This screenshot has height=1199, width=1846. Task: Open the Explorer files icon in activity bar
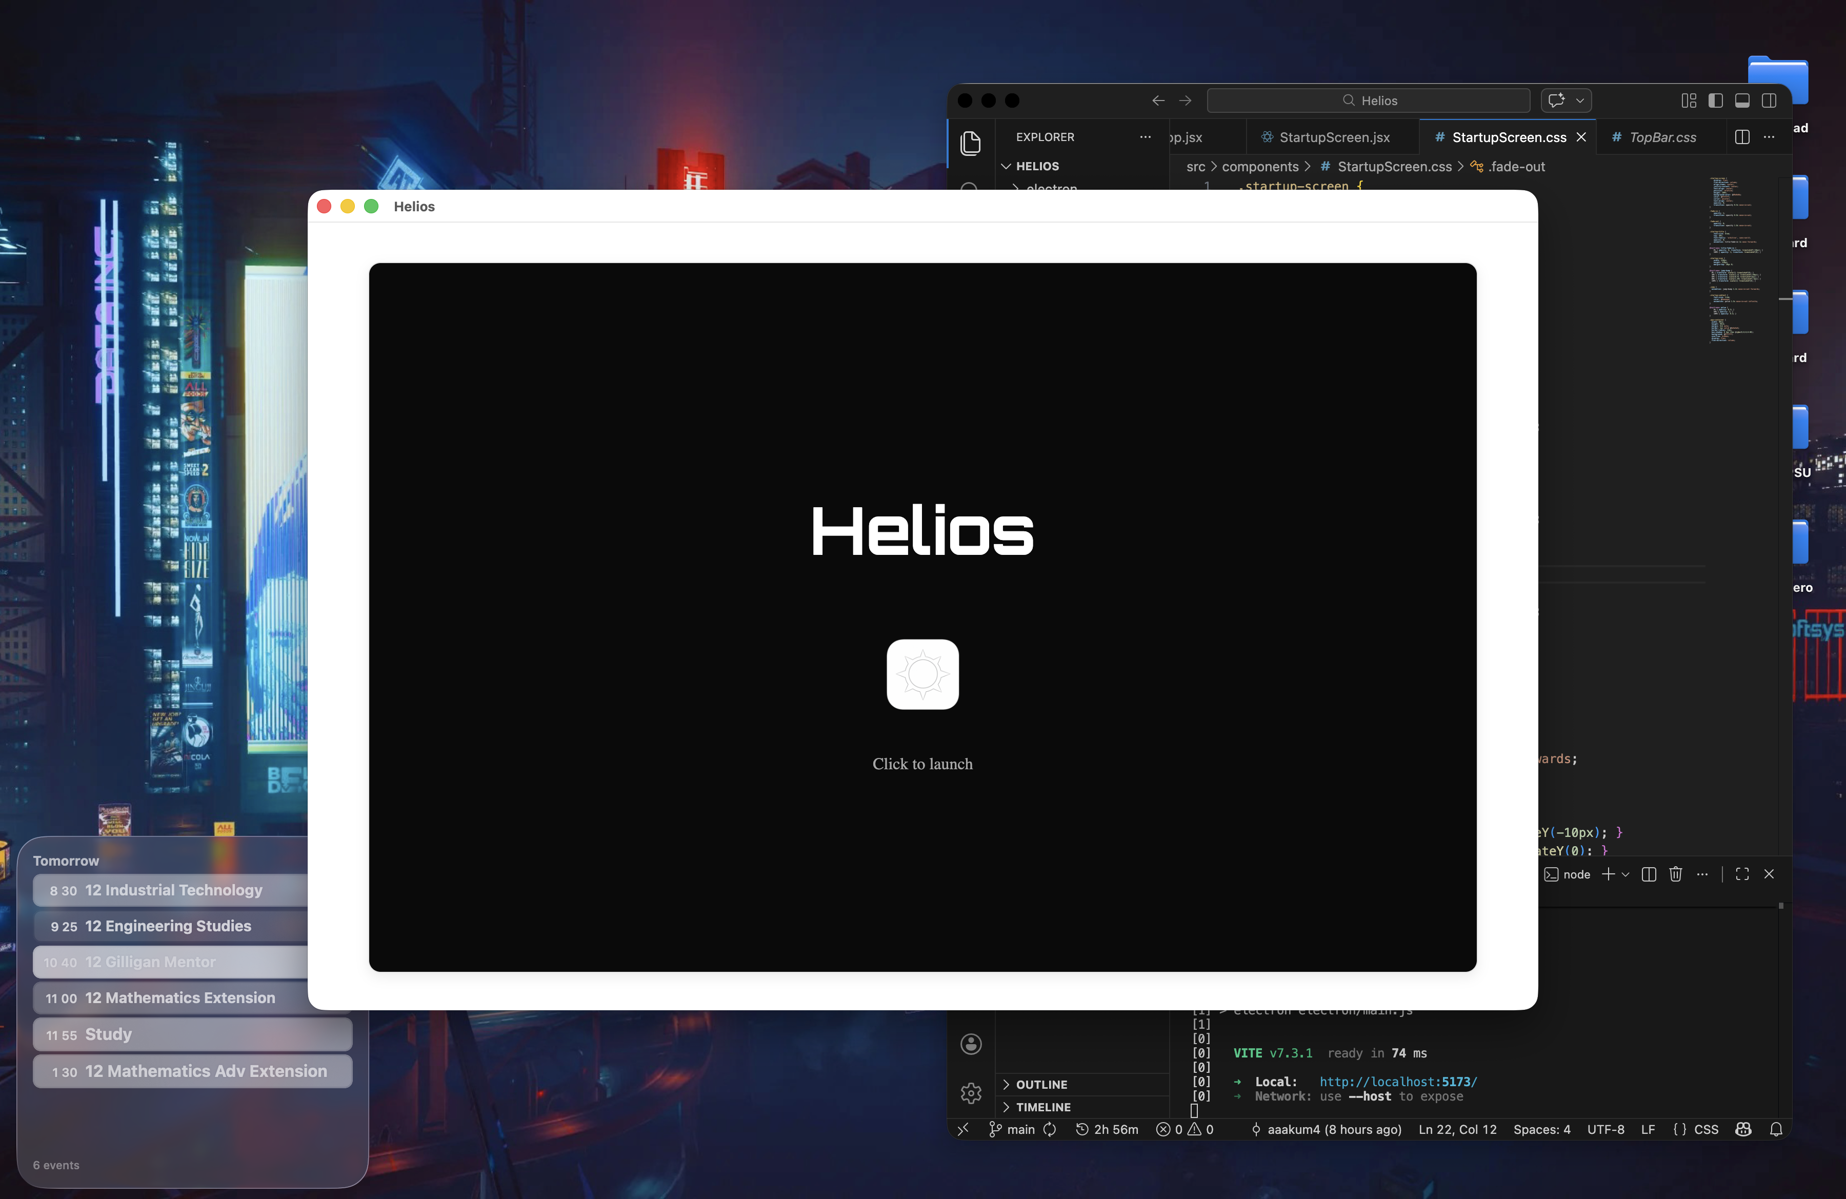pos(970,143)
